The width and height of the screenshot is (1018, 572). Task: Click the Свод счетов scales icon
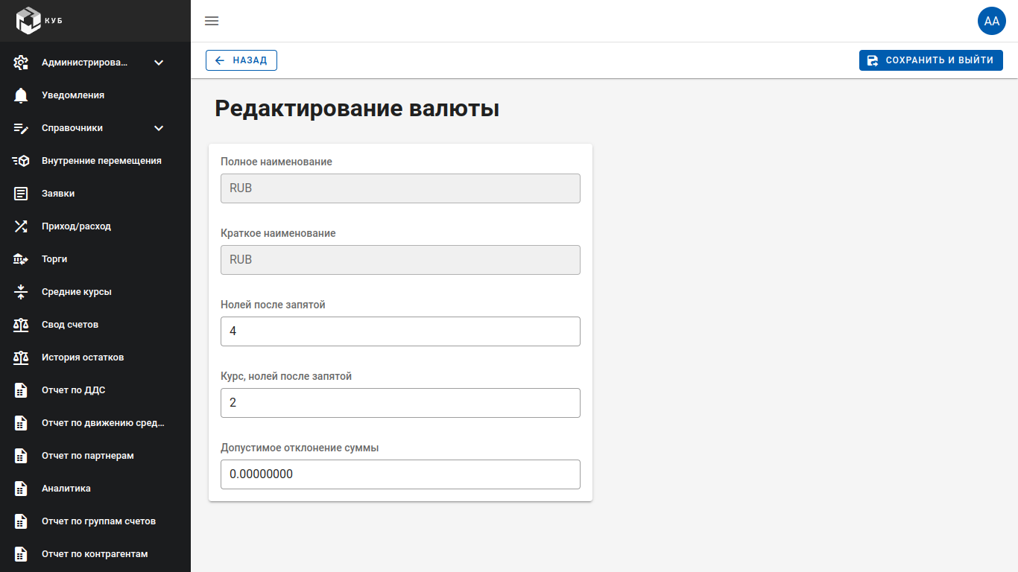pyautogui.click(x=21, y=325)
